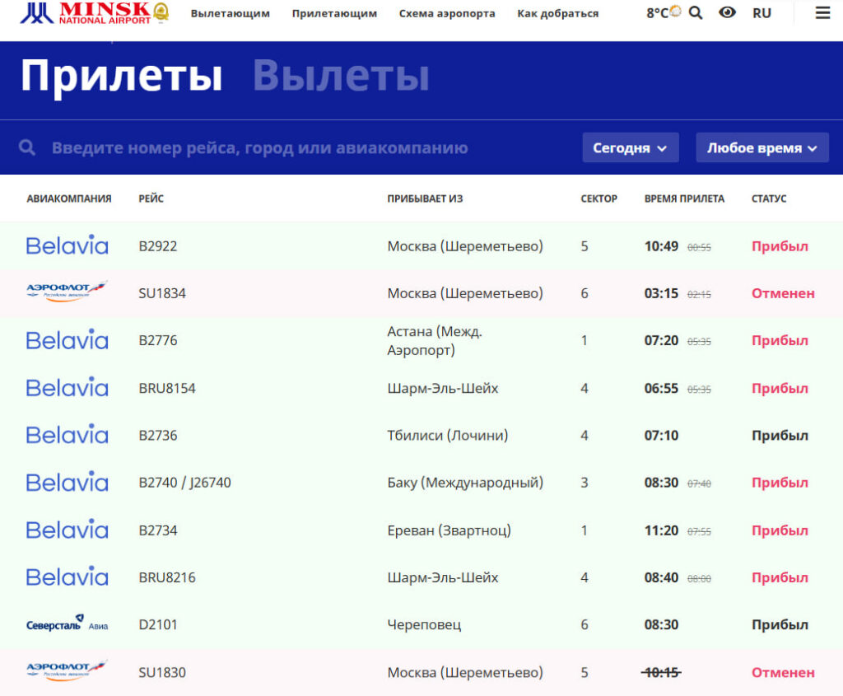Open the Схема аэропорта menu item
Image resolution: width=843 pixels, height=696 pixels.
[x=447, y=13]
